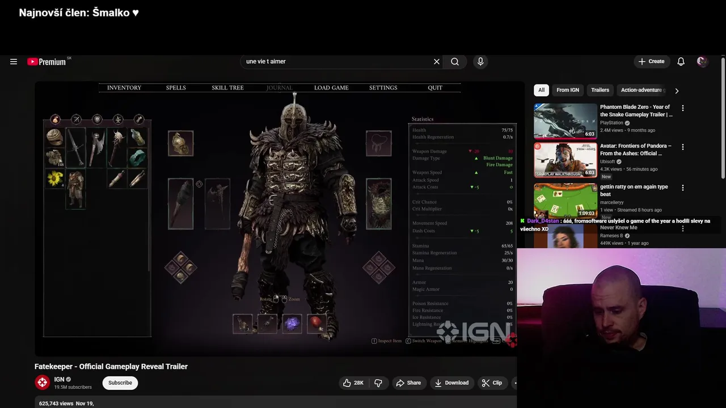Click the 'Switch Weapon' hint in the video
This screenshot has height=408, width=726.
pos(423,341)
